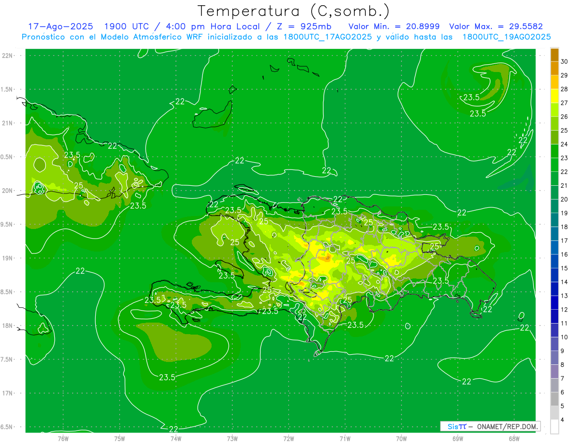The height and width of the screenshot is (445, 577).
Task: Pick the gray legend swatch between 5 and 6
Action: click(554, 399)
